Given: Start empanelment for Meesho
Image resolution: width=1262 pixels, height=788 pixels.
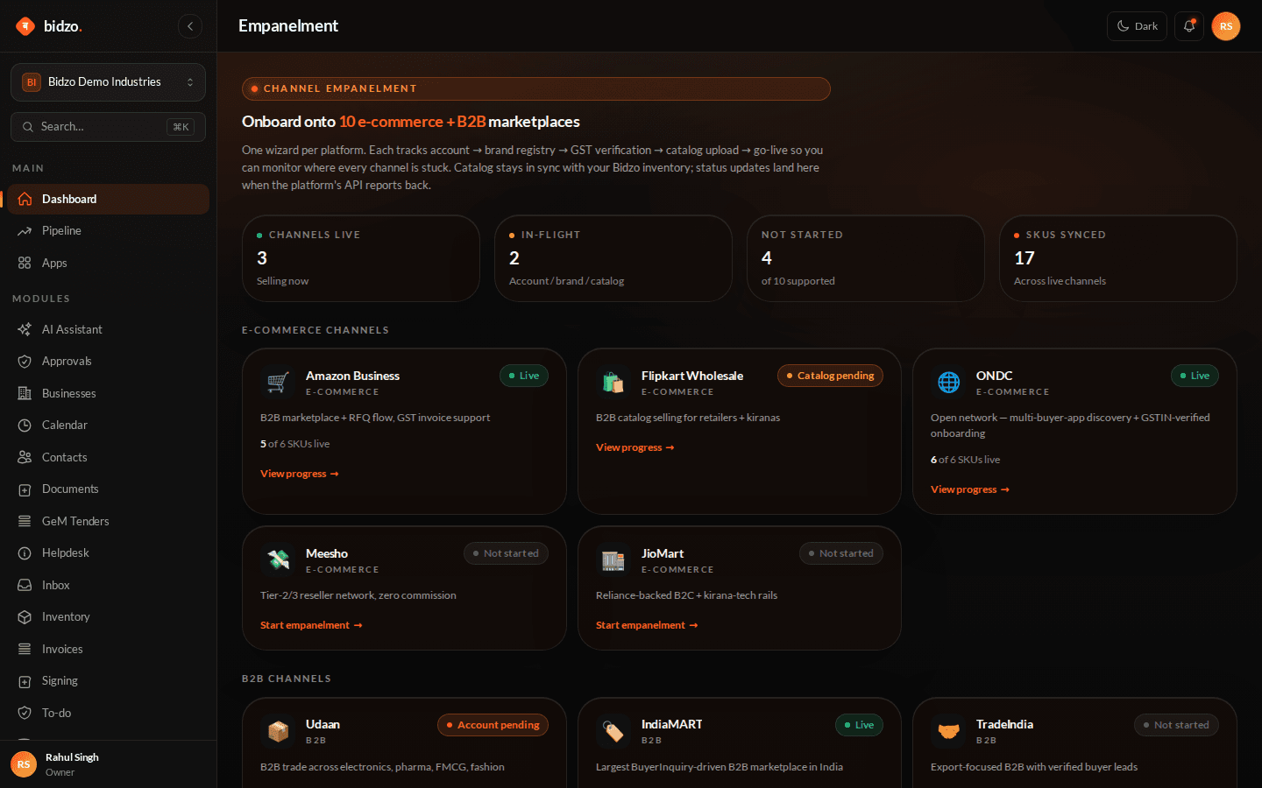Looking at the screenshot, I should pos(311,625).
